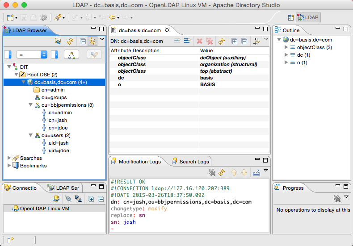Viewport: 353px width, 246px height.
Task: Refresh the modification logs view
Action: coord(222,172)
